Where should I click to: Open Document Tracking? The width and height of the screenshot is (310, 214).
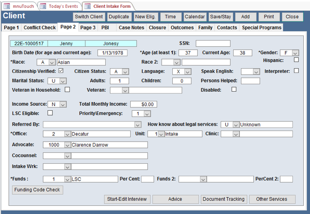click(224, 199)
